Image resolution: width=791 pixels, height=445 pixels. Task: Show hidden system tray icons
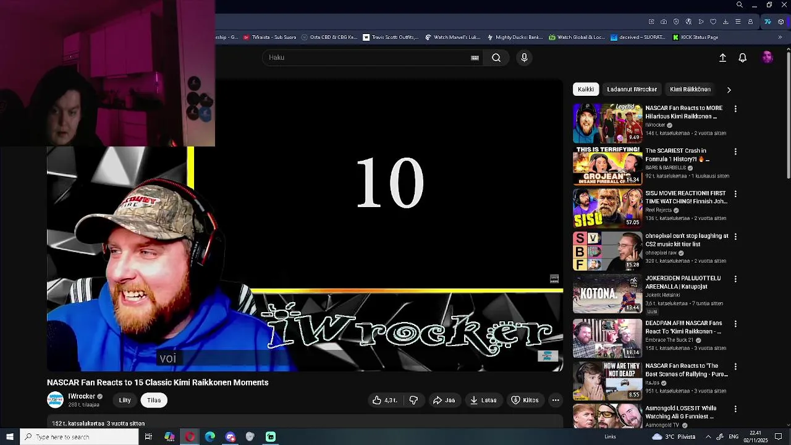click(708, 437)
